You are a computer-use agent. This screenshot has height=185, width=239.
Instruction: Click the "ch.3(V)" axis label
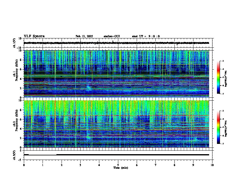[14, 155]
